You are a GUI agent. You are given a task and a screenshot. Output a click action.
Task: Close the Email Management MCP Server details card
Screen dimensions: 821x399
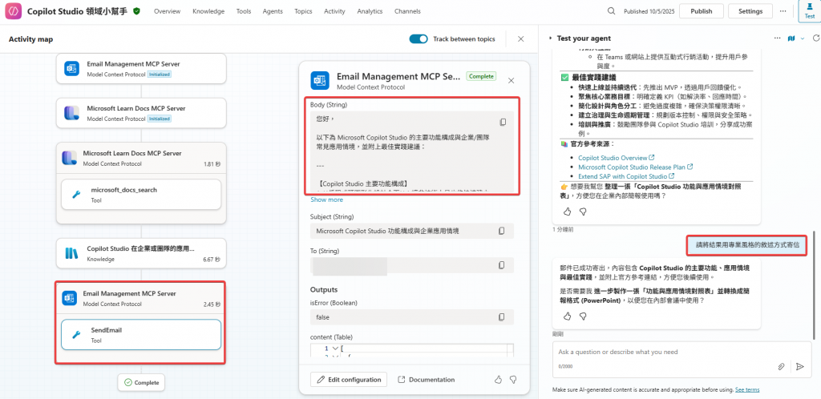click(x=511, y=81)
